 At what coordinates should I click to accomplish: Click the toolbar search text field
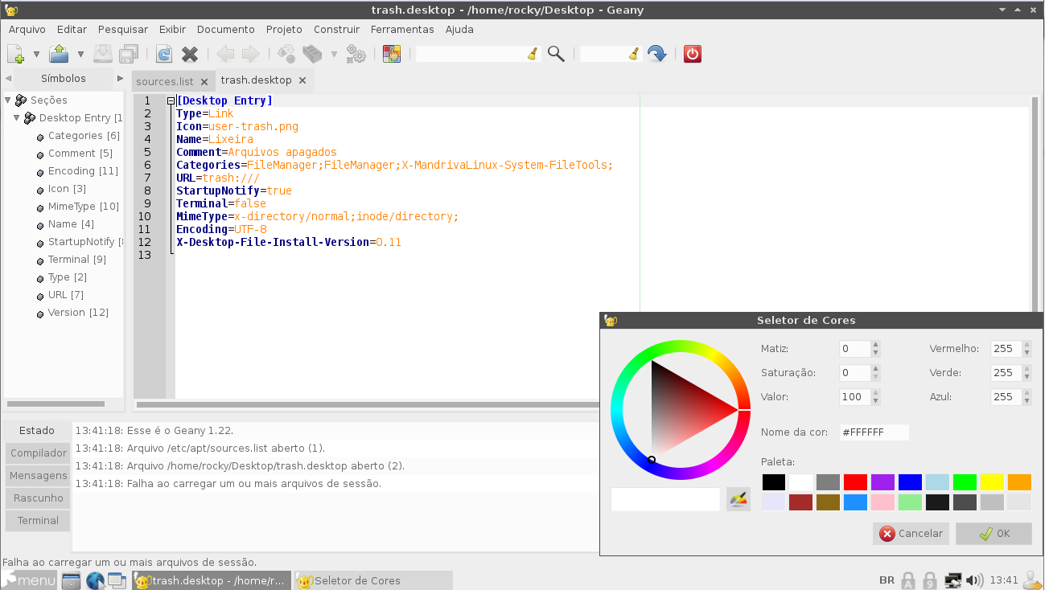471,54
